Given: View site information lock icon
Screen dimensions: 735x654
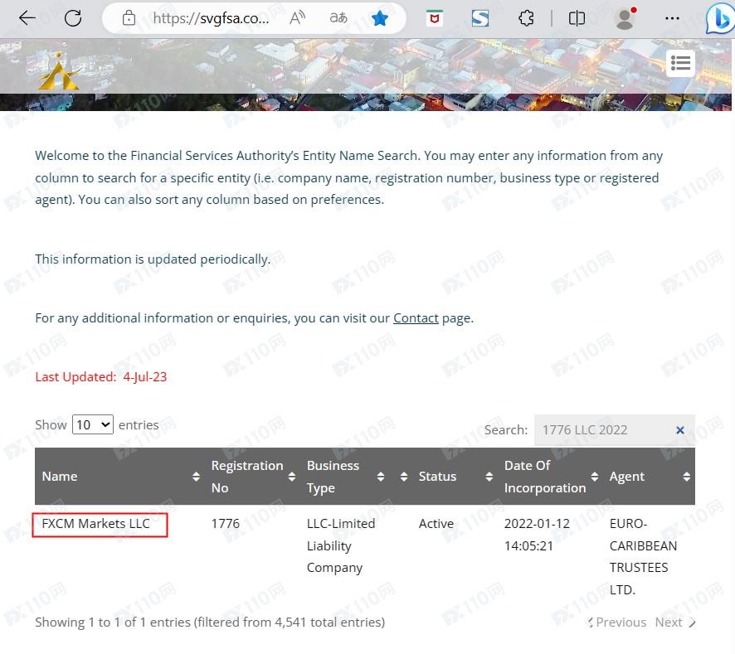Looking at the screenshot, I should pos(129,18).
